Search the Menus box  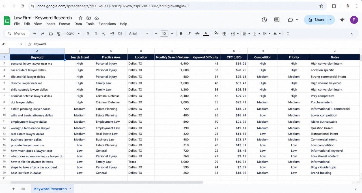pos(16,33)
